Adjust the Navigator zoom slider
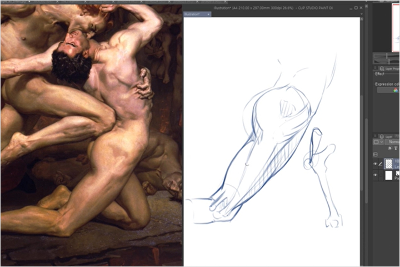The image size is (400, 267). [387, 56]
